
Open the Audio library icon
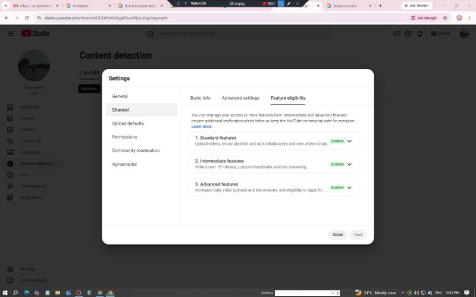[10, 198]
